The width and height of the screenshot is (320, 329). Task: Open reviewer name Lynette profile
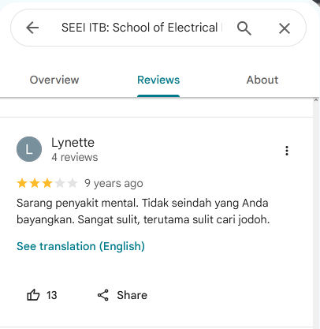(73, 143)
